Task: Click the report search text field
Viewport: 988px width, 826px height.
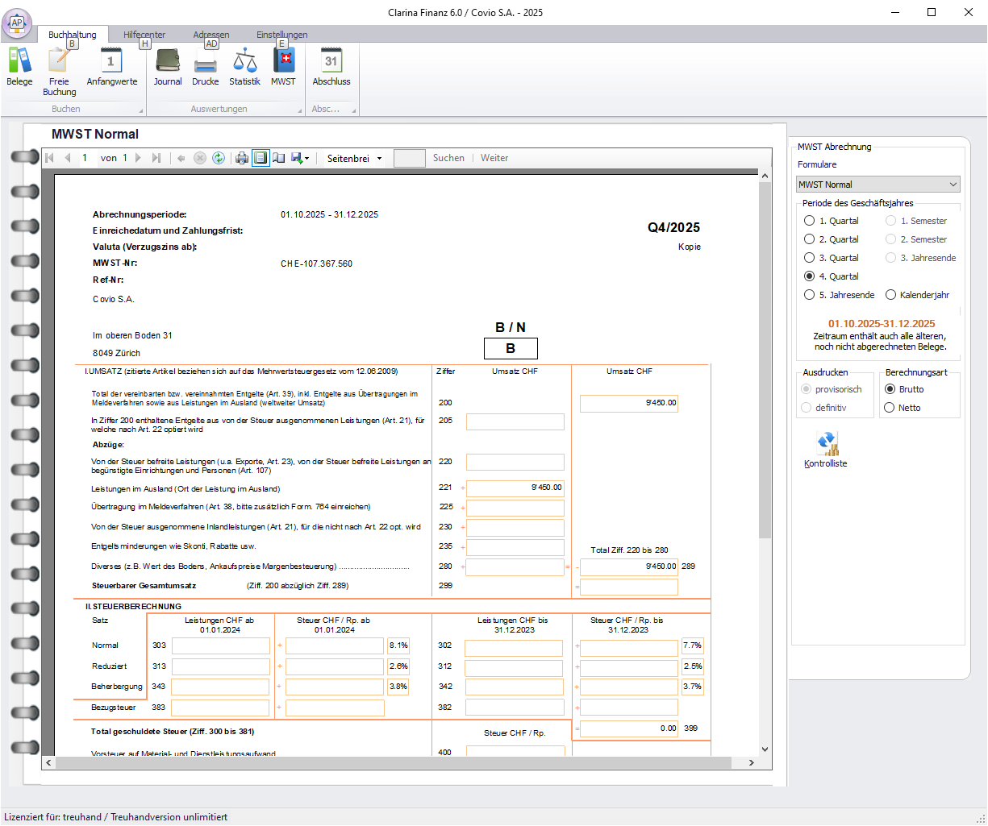Action: (x=410, y=158)
